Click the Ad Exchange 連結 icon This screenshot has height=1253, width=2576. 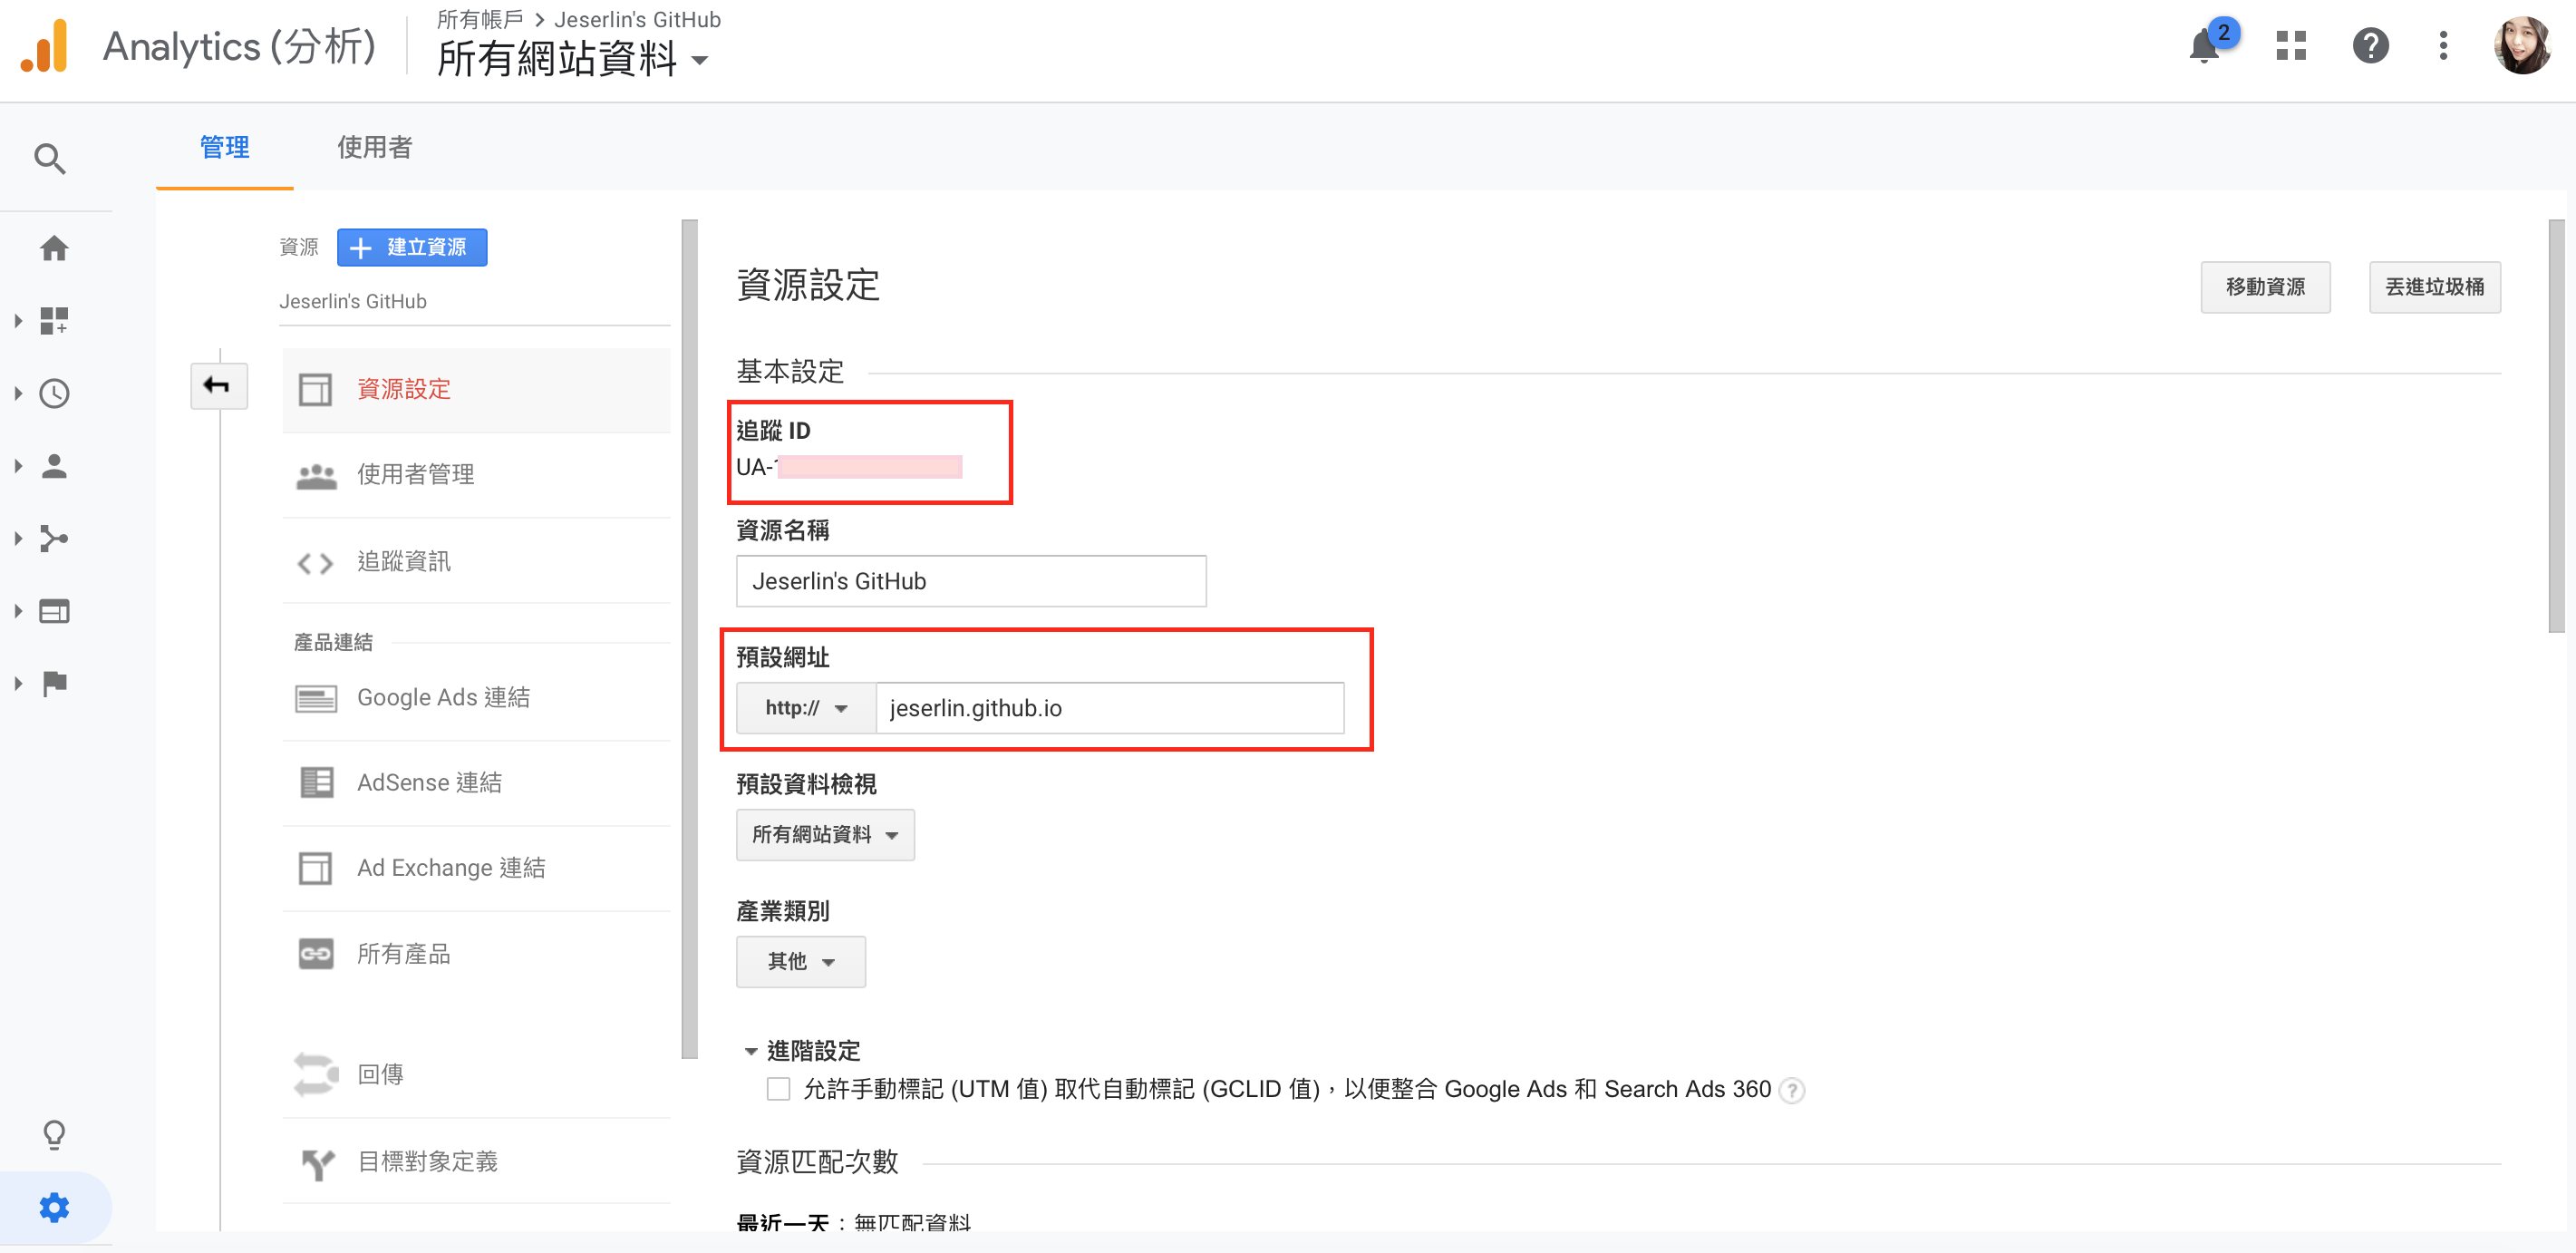tap(315, 868)
